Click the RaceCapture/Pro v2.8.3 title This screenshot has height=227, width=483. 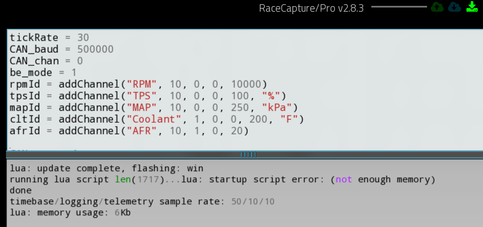(312, 8)
